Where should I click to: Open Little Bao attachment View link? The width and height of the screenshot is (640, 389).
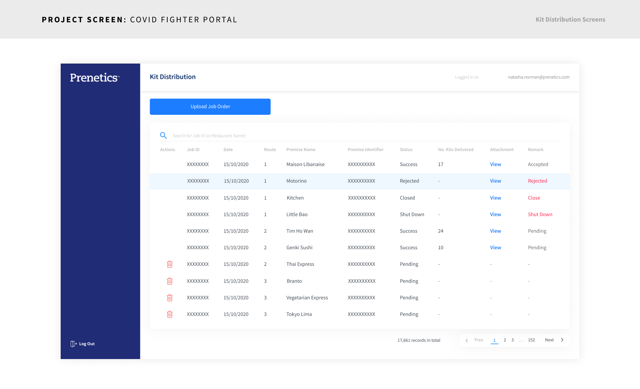[x=495, y=215]
